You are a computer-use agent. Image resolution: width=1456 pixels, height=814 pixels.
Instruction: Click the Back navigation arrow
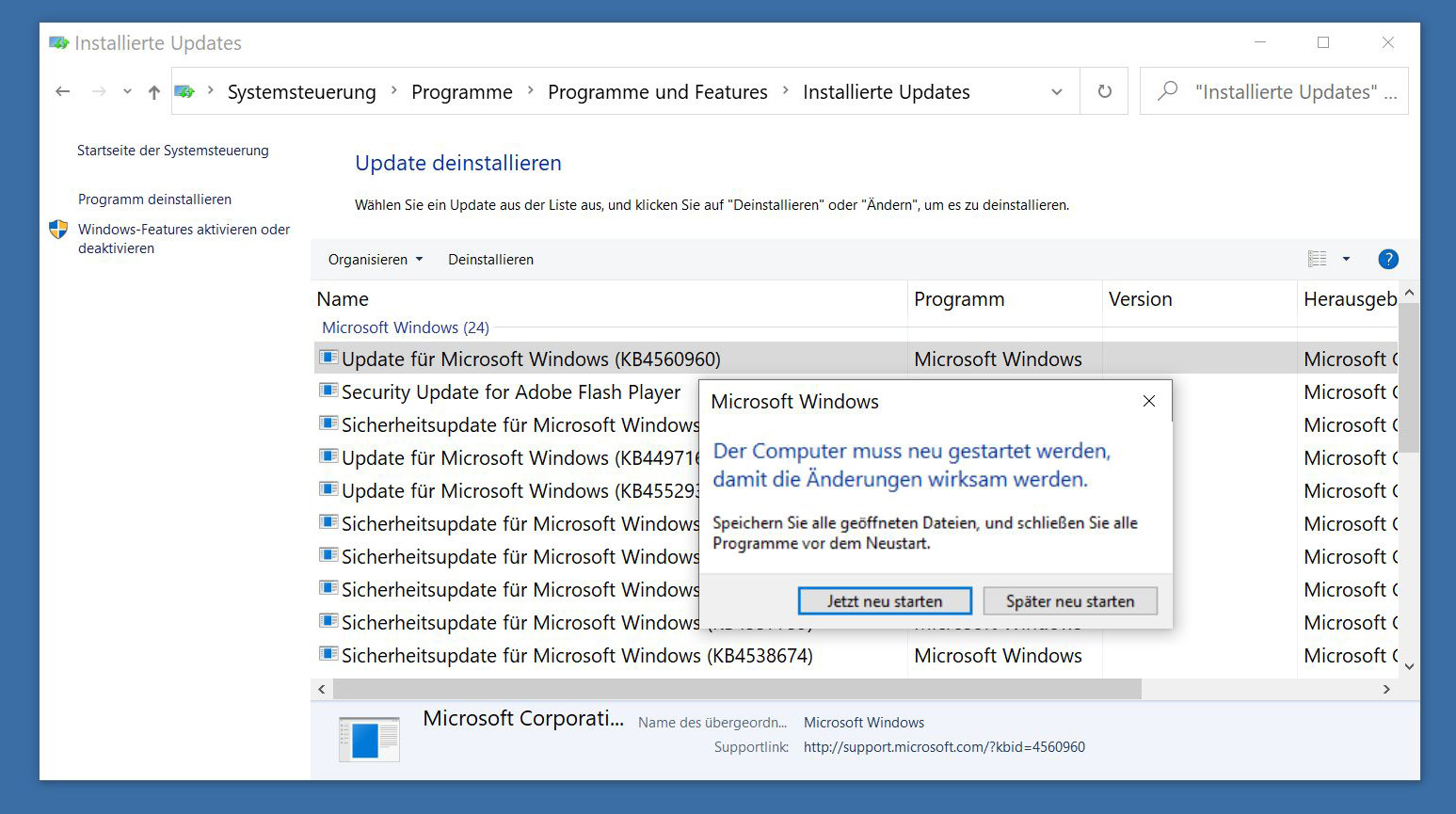pos(62,91)
